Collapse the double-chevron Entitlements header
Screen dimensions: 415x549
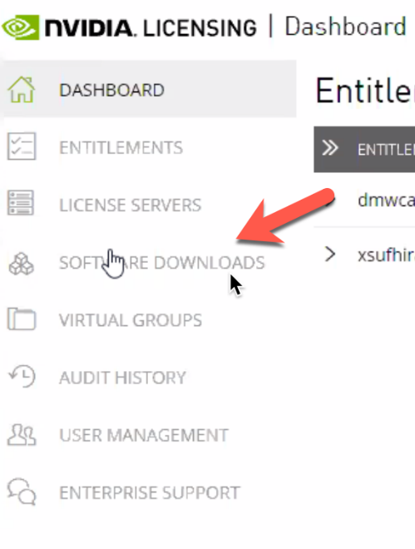click(x=330, y=148)
